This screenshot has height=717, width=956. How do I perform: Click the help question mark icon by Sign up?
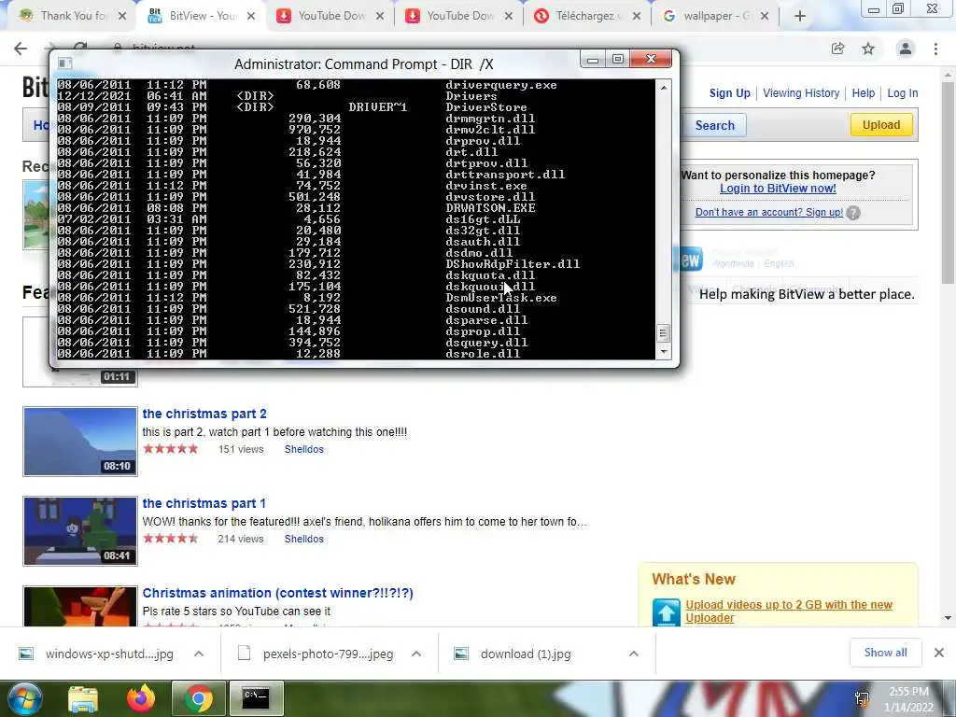(x=853, y=213)
